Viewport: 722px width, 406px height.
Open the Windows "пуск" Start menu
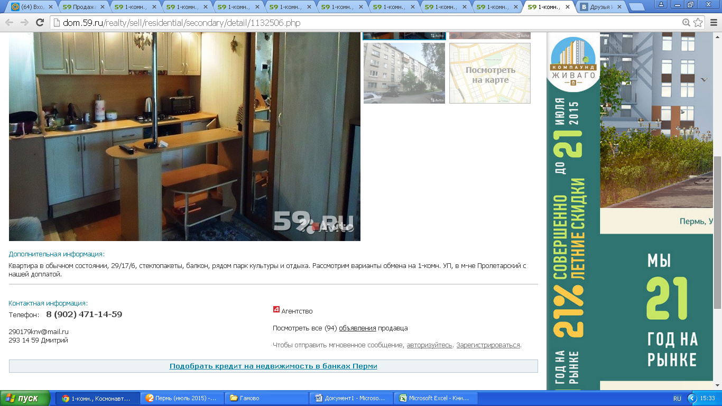tap(25, 398)
